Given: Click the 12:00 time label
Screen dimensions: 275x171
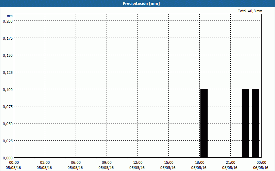Looking at the screenshot, I should (x=138, y=163).
